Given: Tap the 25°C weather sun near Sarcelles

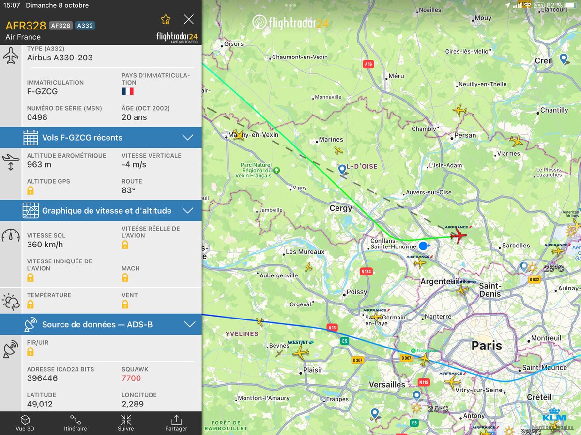Looking at the screenshot, I should 533,267.
